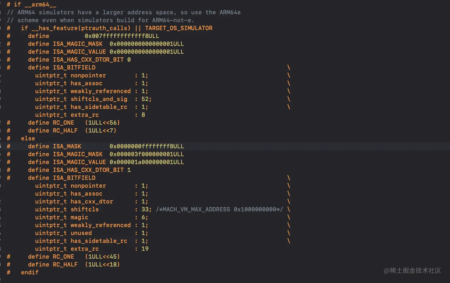The width and height of the screenshot is (450, 283).
Task: Click the shiftcls_and_sig bitfield name
Action: tap(99, 99)
